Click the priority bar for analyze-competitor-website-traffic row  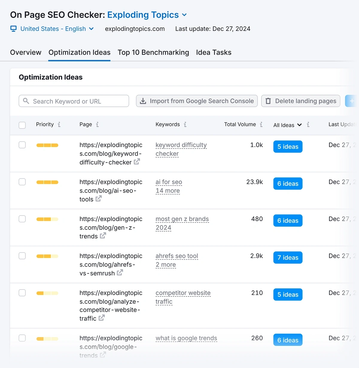pyautogui.click(x=47, y=293)
